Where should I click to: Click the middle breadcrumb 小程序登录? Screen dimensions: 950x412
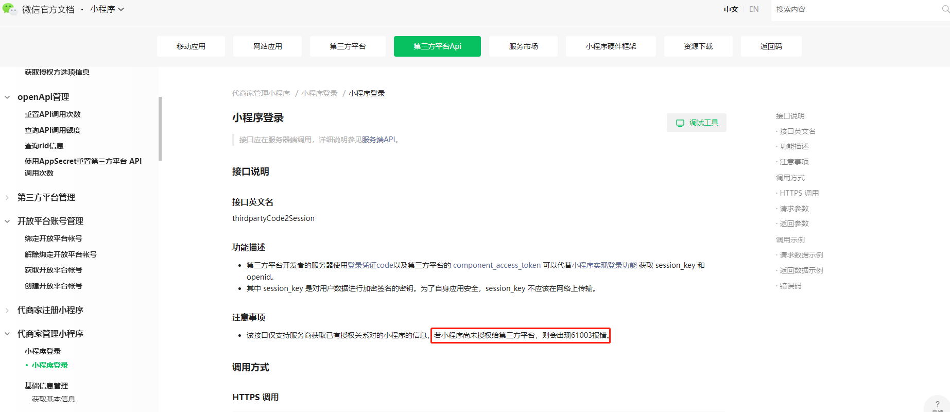[x=319, y=93]
